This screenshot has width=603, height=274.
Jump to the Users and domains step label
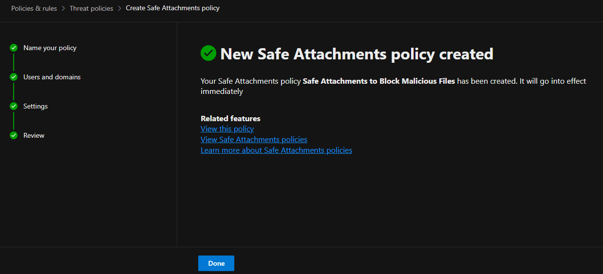(x=52, y=77)
